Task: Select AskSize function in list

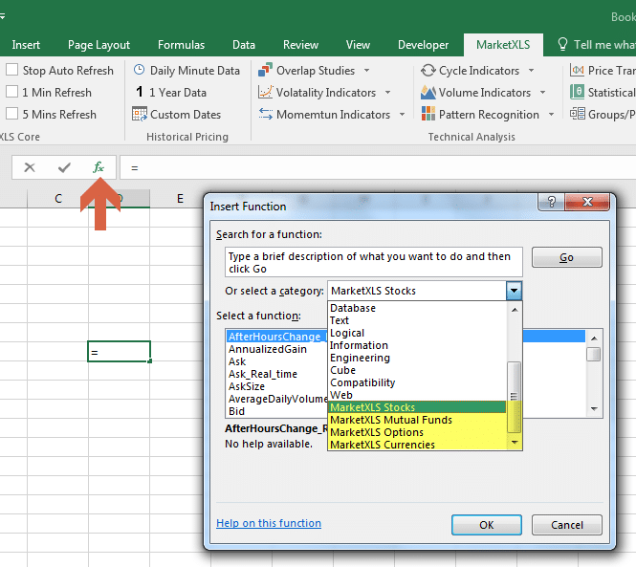Action: coord(247,386)
